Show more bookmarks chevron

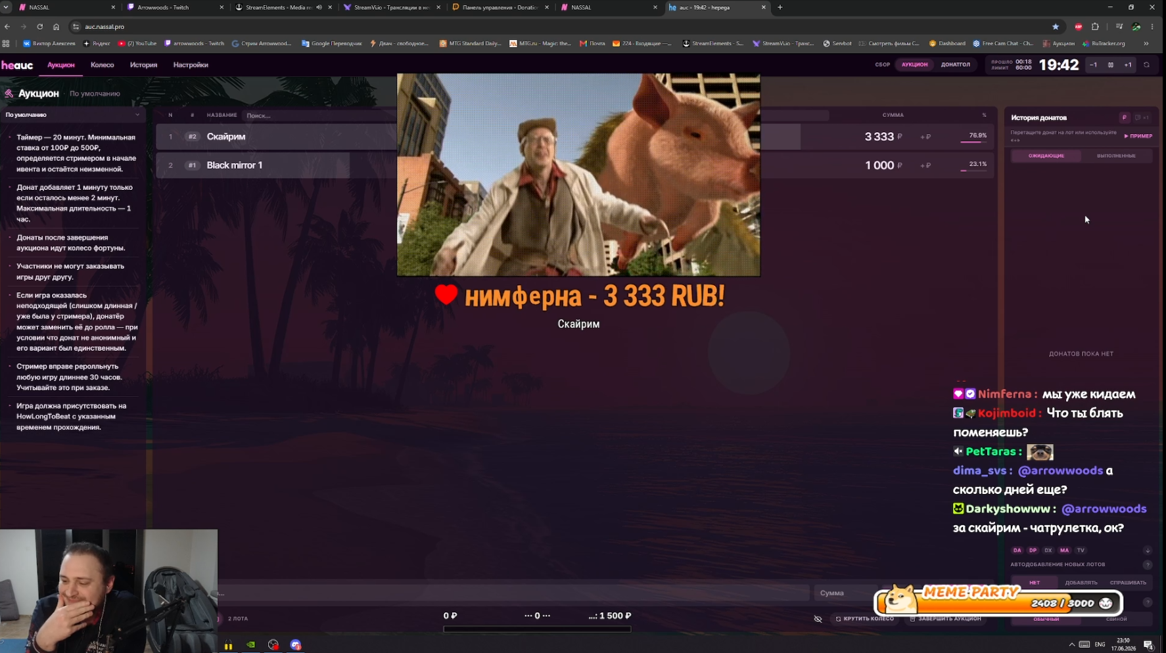(1146, 43)
